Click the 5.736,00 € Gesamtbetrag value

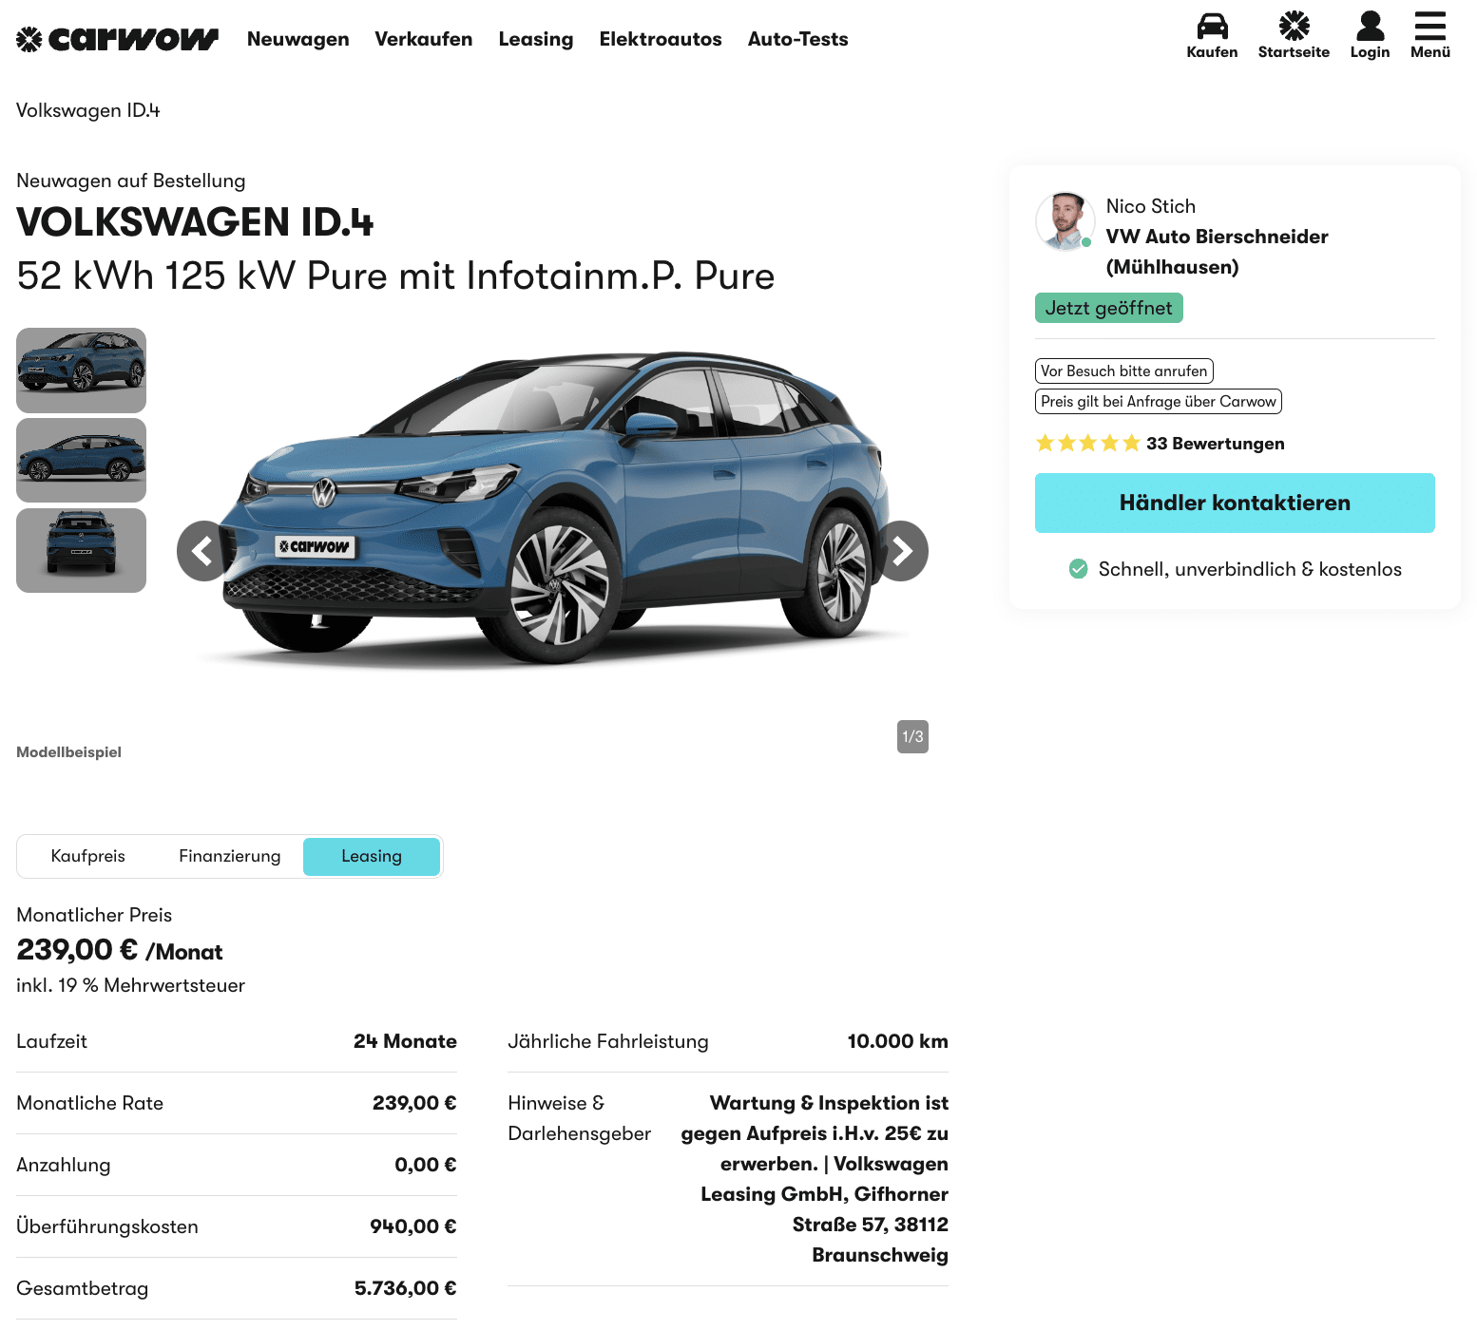click(405, 1288)
